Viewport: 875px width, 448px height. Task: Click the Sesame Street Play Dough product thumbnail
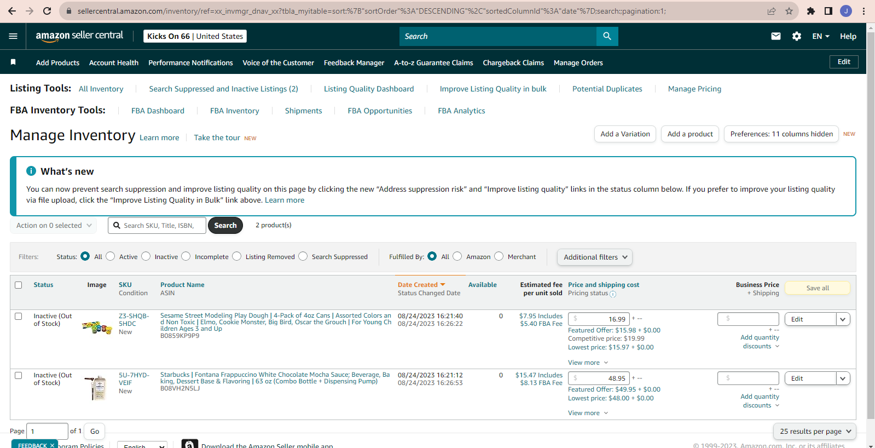pos(97,328)
